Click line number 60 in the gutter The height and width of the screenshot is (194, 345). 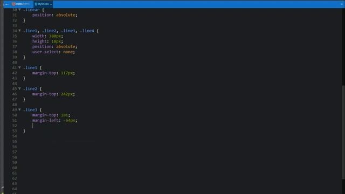coord(15,168)
